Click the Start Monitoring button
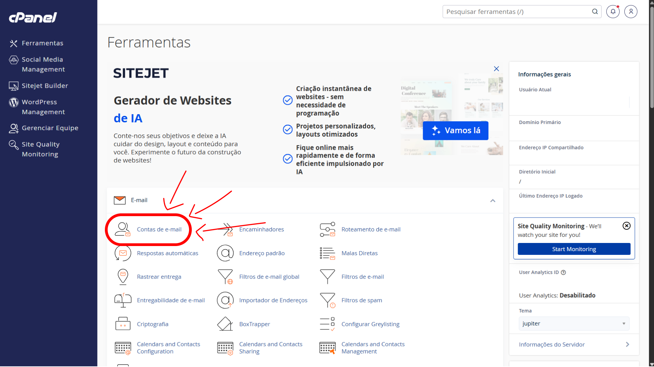 point(574,249)
